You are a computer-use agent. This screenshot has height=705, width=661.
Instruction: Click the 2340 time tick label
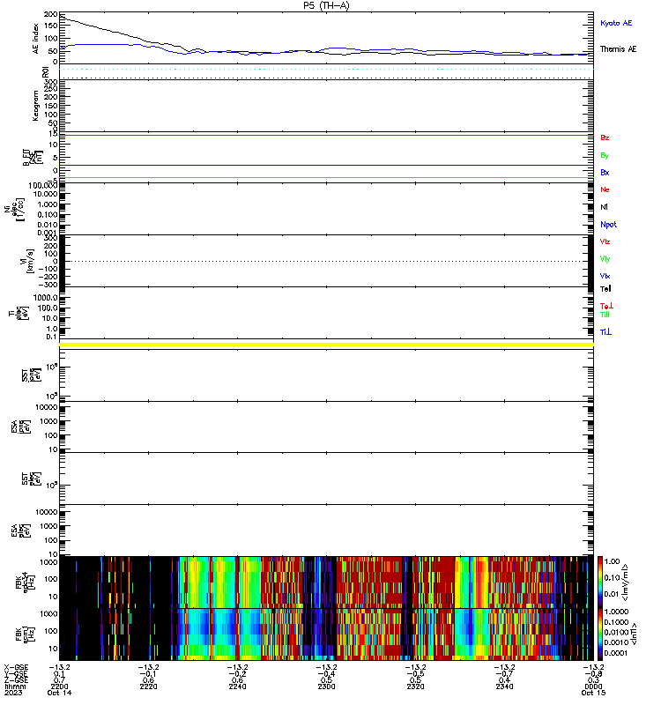pos(504,686)
